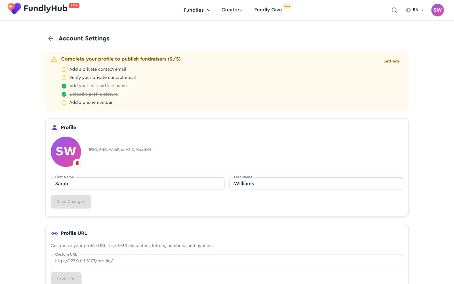This screenshot has width=454, height=284.
Task: Click 'Complete your profile to publish fundraisers' heading
Action: (x=121, y=59)
